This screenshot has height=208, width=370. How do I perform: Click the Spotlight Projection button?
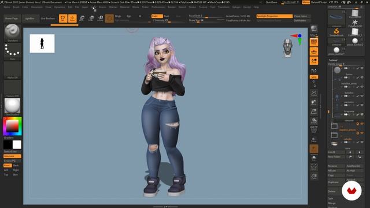[x=274, y=16]
